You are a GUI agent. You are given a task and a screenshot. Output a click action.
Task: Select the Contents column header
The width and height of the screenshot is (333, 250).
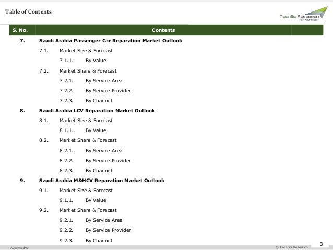point(163,30)
